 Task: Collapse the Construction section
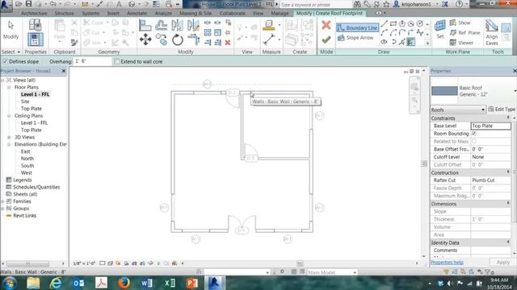tap(508, 172)
